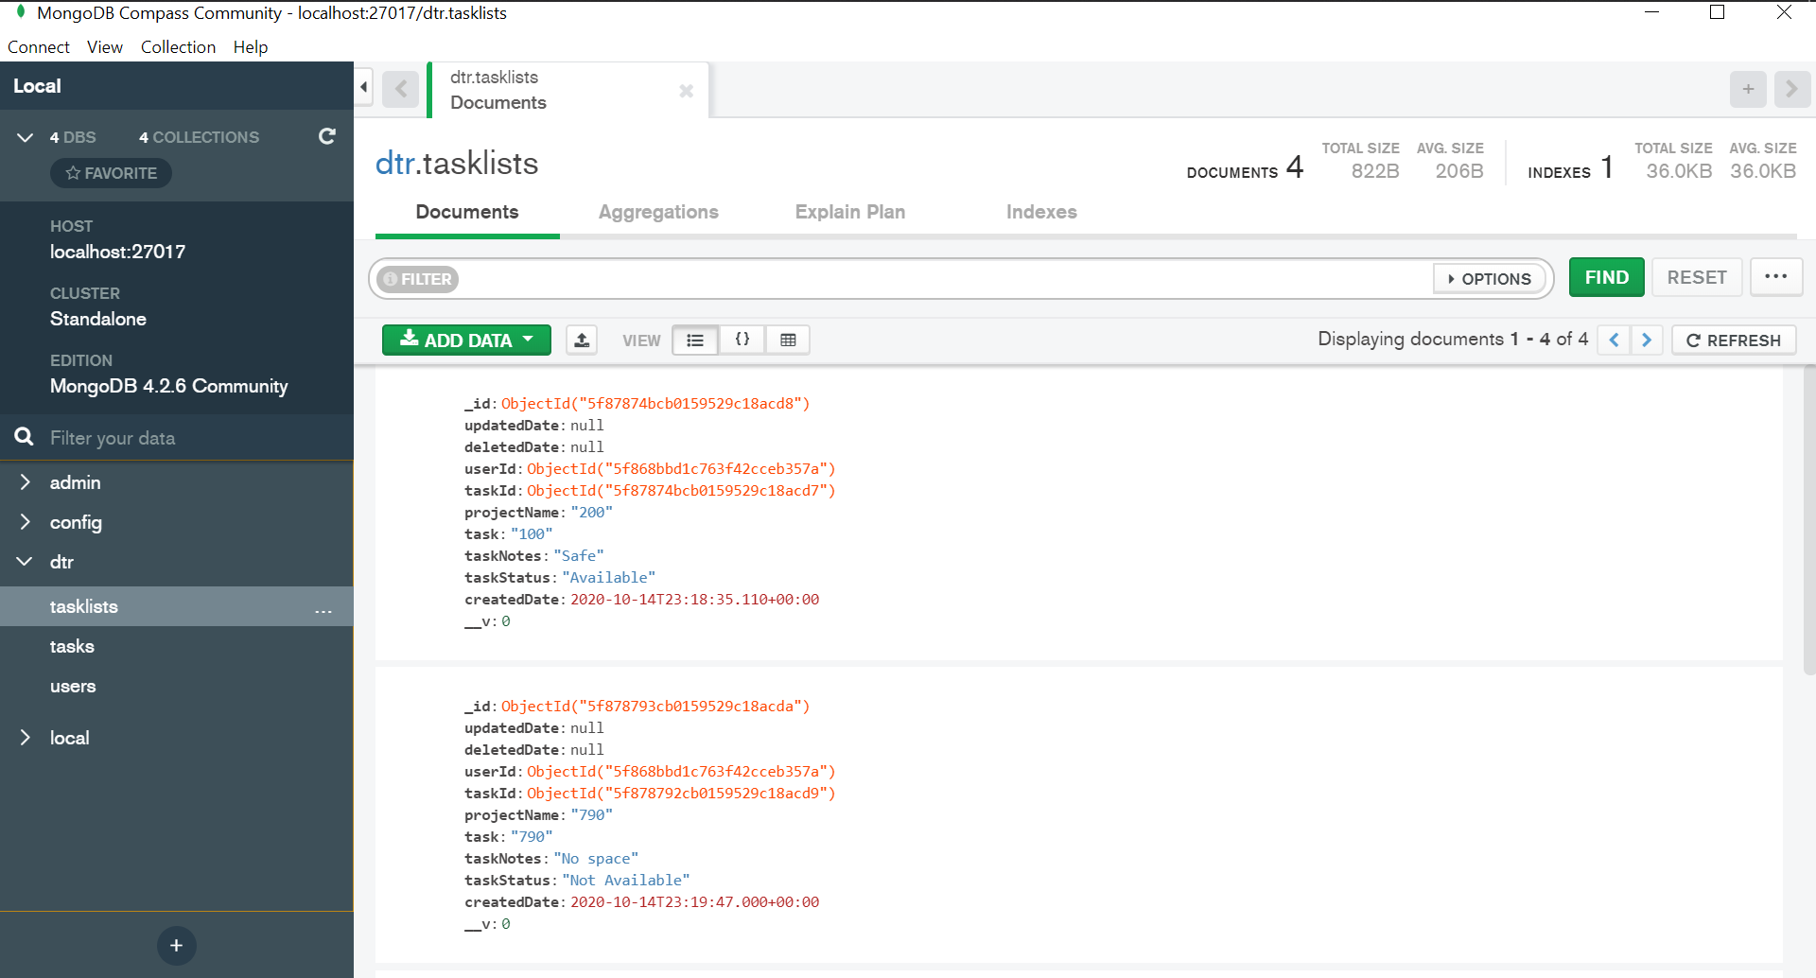Image resolution: width=1816 pixels, height=978 pixels.
Task: Select the list view icon
Action: pyautogui.click(x=695, y=340)
